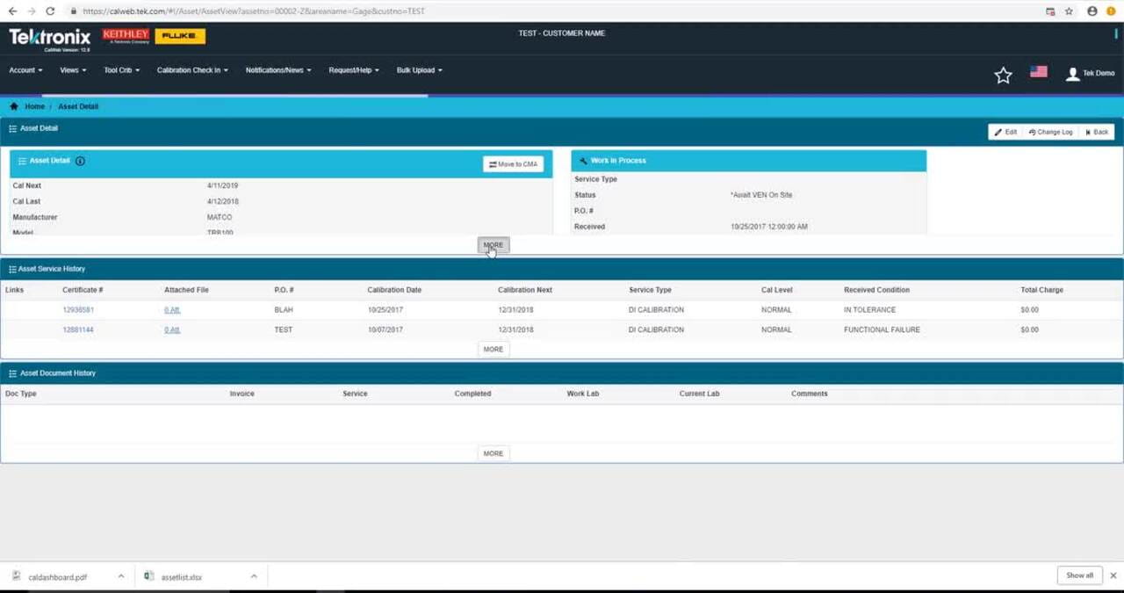Open the Tool Crib menu
This screenshot has width=1124, height=593.
pos(121,70)
